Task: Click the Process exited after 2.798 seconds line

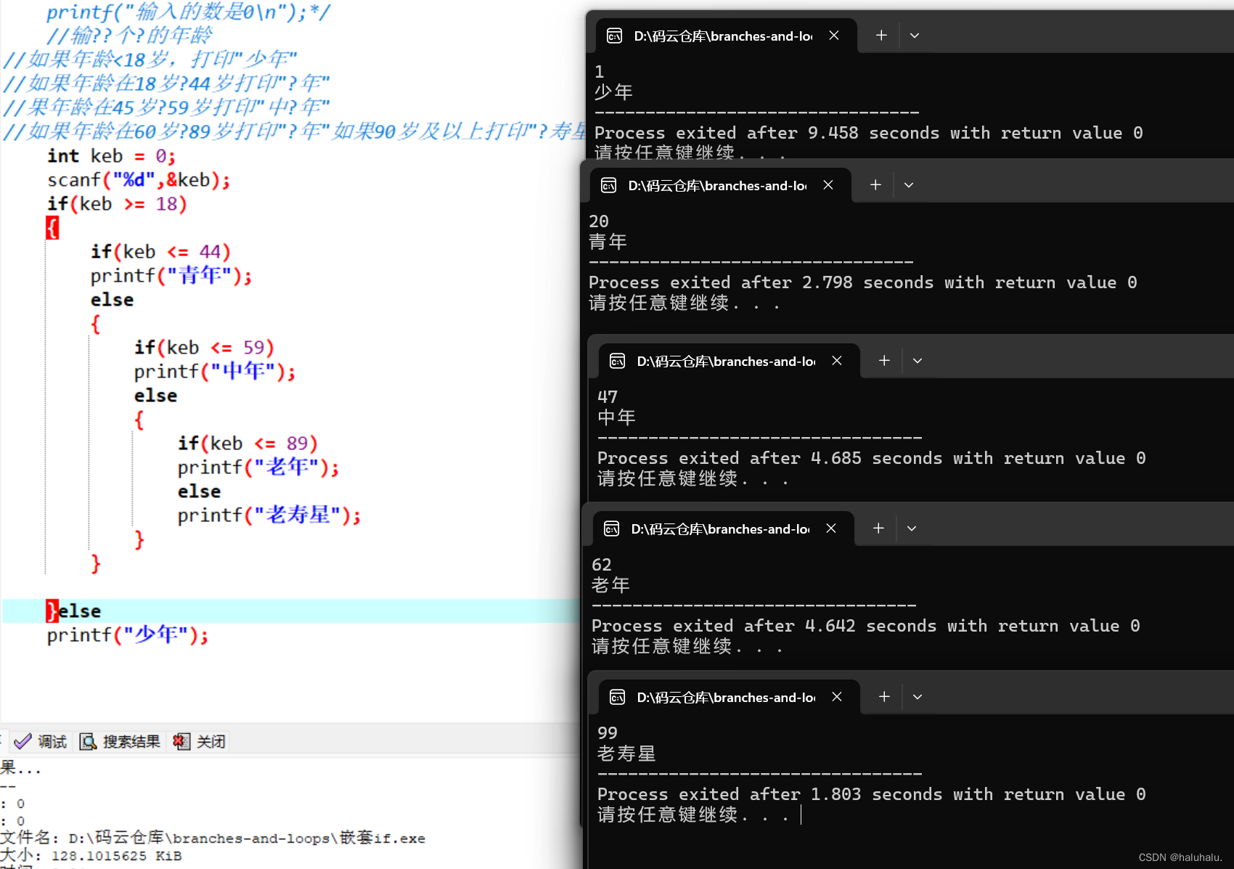Action: [863, 283]
